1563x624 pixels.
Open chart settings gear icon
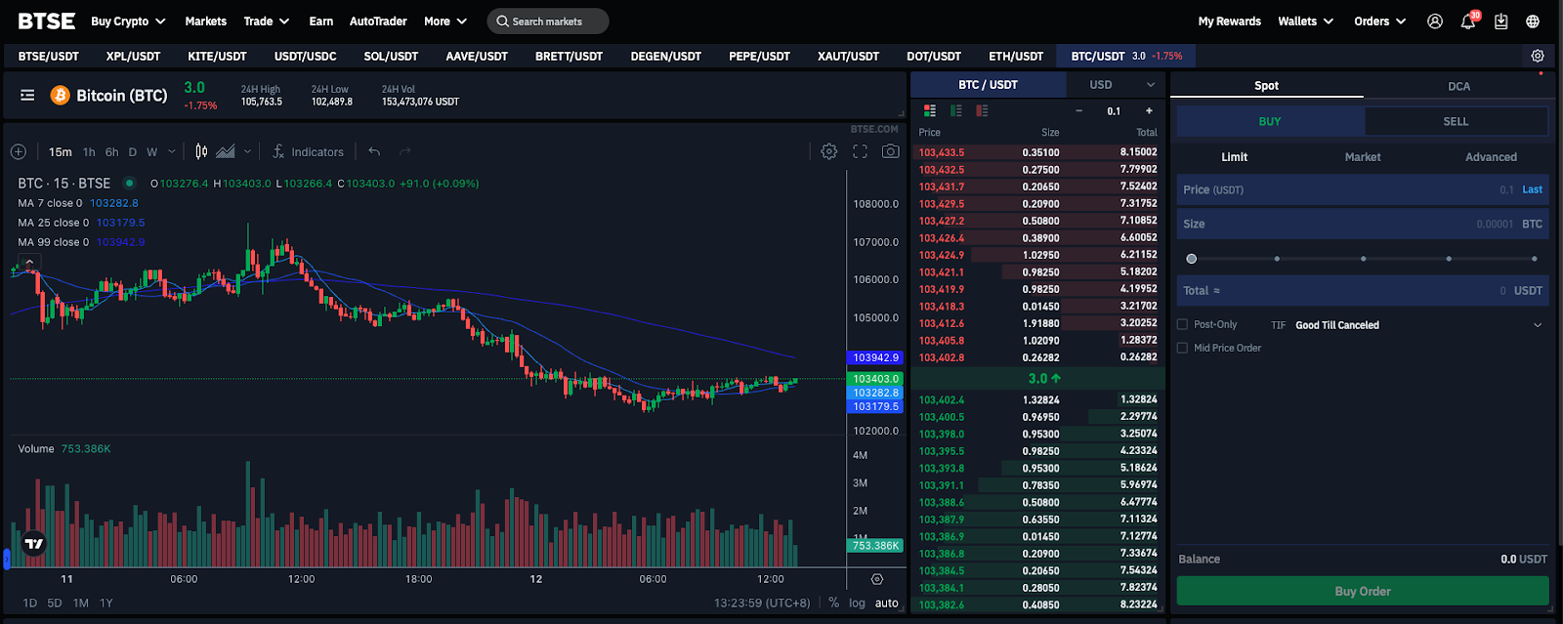[x=828, y=151]
